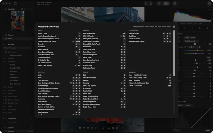Collapse the My Recipes group
This screenshot has width=213, height=133.
(x=3, y=52)
